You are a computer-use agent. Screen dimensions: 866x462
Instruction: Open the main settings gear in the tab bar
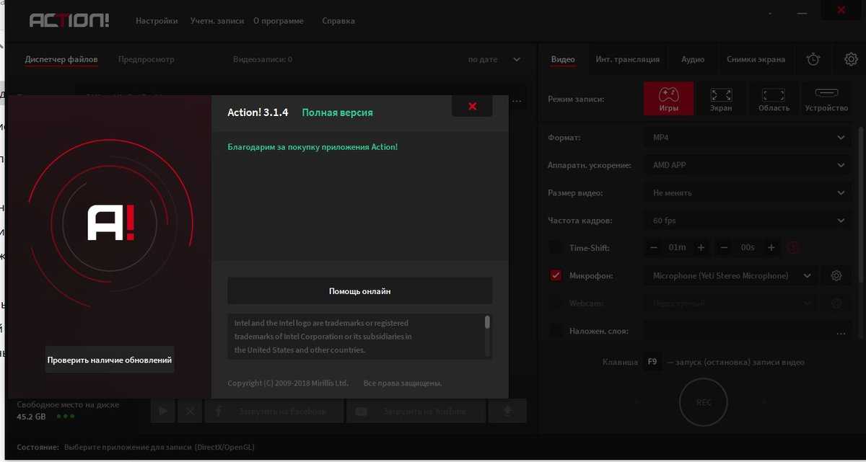pos(850,59)
